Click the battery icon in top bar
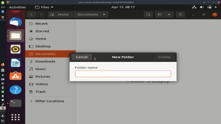This screenshot has width=221, height=124. (x=210, y=7)
